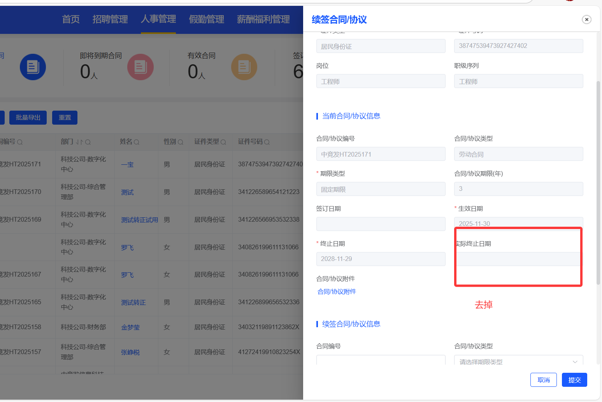602x402 pixels.
Task: Click 科技公司-综合管理部 in the HT2025170 row
Action: [x=83, y=192]
